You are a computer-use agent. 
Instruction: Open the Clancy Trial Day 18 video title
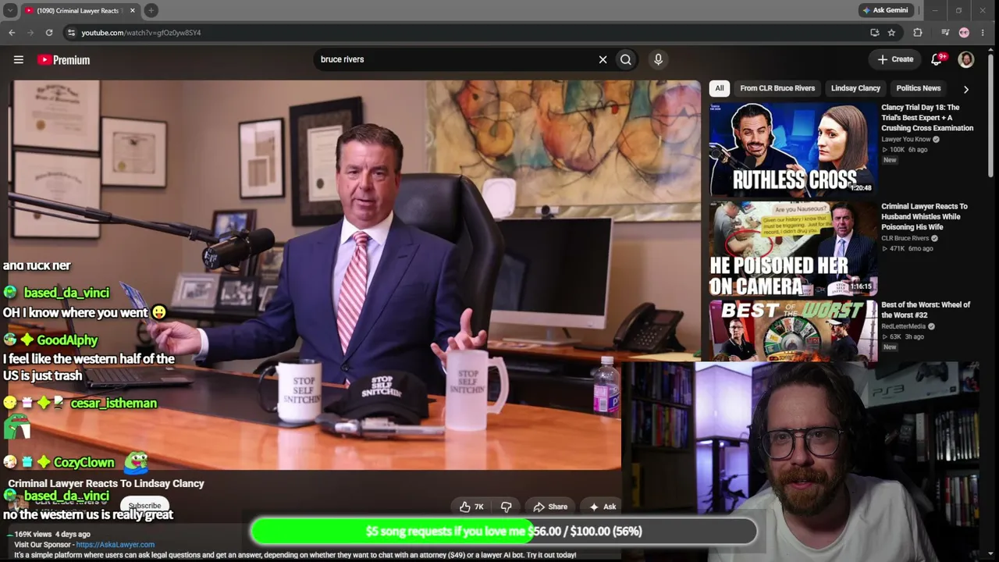[x=927, y=118]
